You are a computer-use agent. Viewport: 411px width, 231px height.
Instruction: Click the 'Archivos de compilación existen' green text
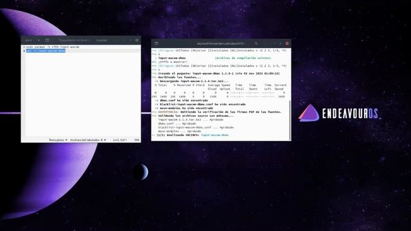(x=243, y=58)
